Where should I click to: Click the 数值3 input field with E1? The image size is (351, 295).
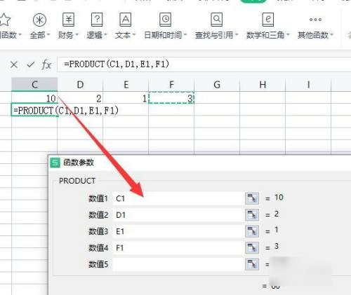(178, 231)
